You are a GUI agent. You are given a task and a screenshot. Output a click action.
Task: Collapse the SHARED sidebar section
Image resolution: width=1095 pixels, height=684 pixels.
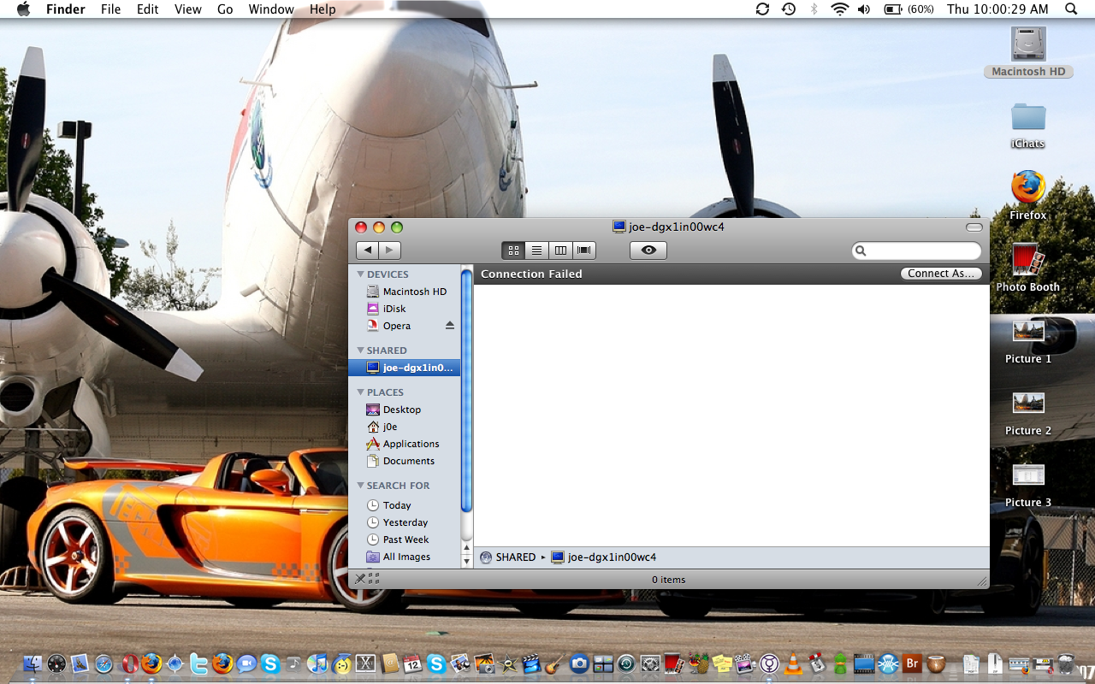click(x=361, y=351)
